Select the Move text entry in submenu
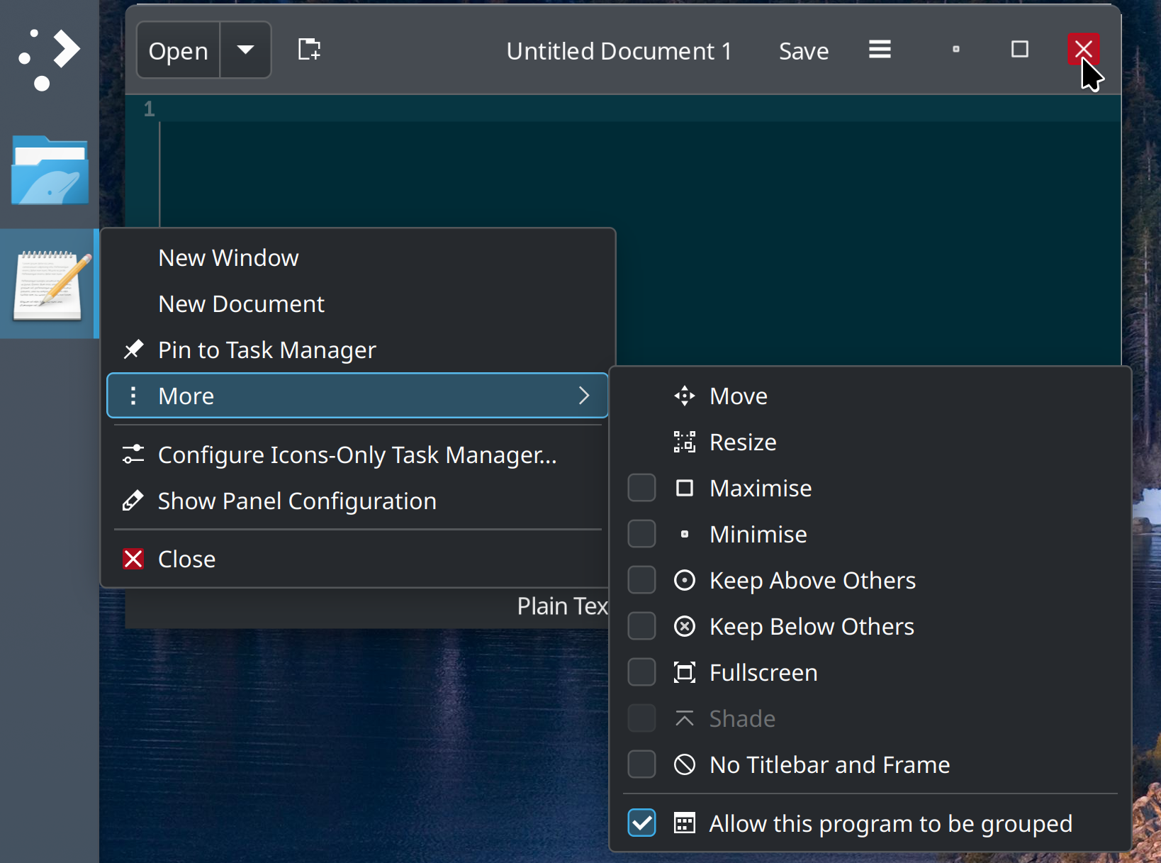Image resolution: width=1161 pixels, height=863 pixels. [739, 396]
